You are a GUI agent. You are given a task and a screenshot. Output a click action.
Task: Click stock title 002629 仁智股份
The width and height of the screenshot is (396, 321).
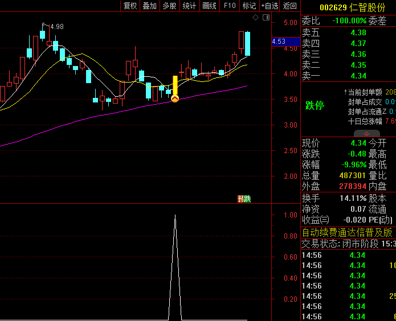tap(352, 7)
